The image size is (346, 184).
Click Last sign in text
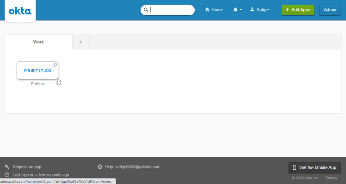coord(41,175)
